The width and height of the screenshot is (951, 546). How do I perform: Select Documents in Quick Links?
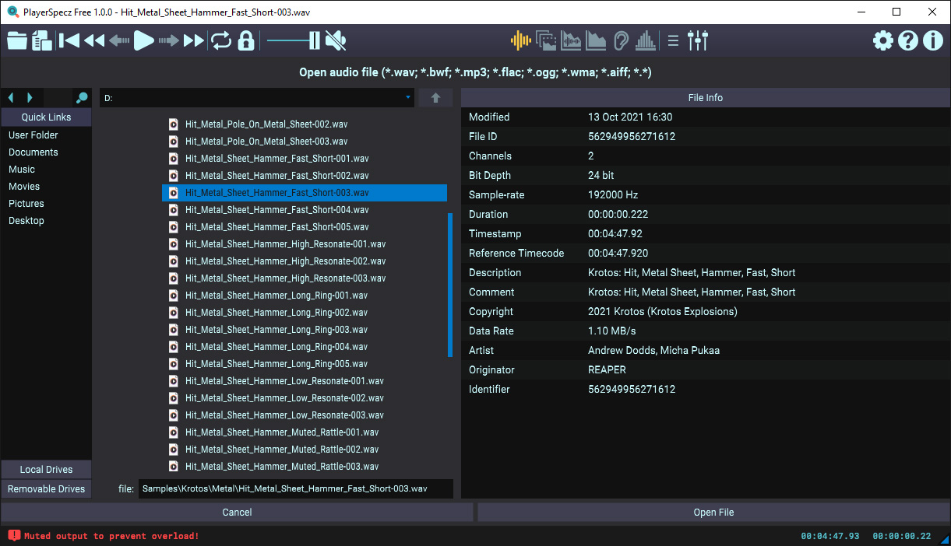pos(33,152)
